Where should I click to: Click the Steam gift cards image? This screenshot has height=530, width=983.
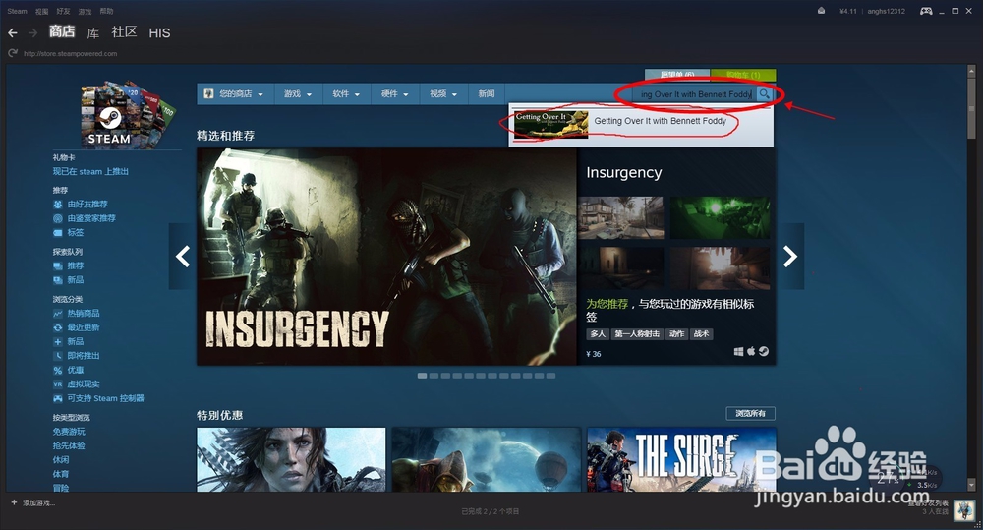pos(128,115)
